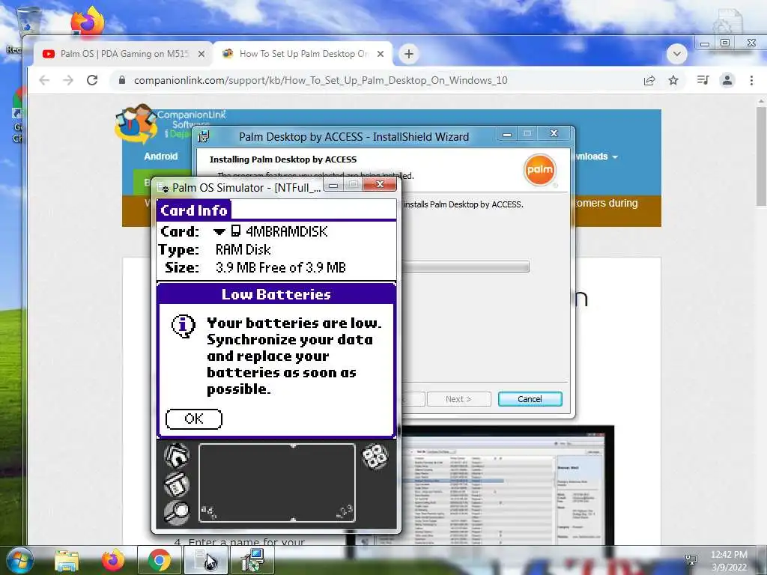The image size is (767, 575).
Task: Open the Card dropdown 4MBRAMDISK
Action: point(270,231)
